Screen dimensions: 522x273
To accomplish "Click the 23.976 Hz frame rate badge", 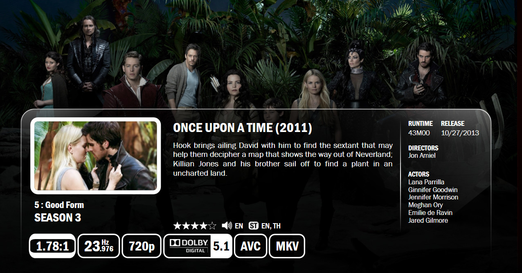I will point(99,246).
